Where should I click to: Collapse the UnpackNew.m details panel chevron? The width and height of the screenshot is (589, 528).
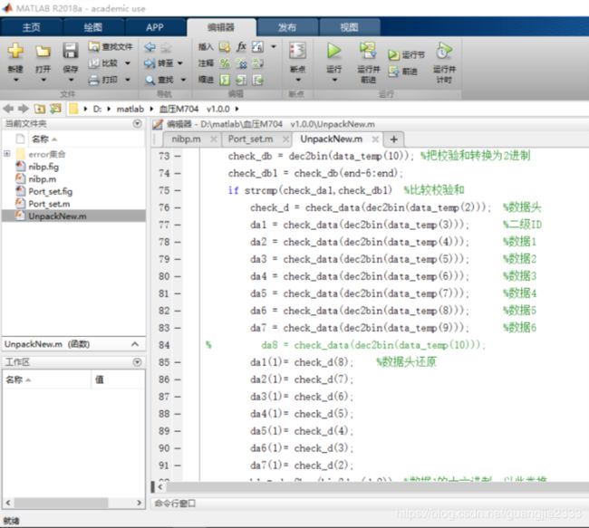pos(135,344)
